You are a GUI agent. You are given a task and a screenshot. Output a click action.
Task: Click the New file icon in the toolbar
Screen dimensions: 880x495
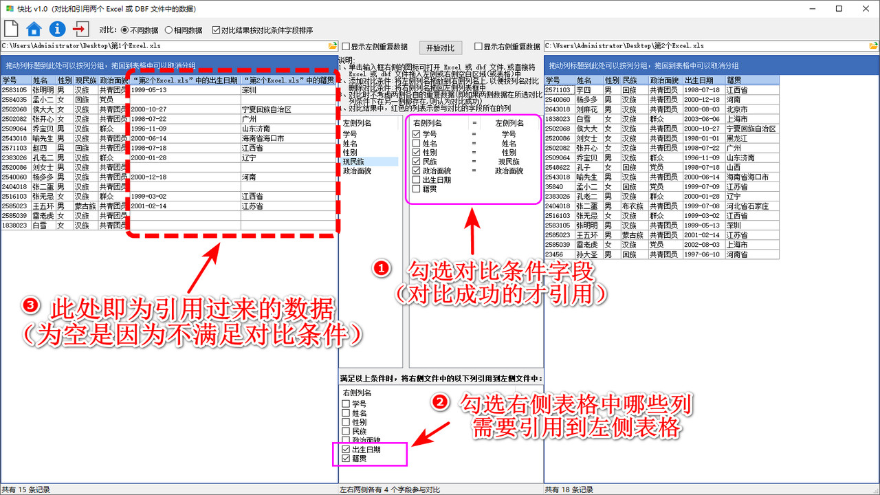click(x=10, y=29)
